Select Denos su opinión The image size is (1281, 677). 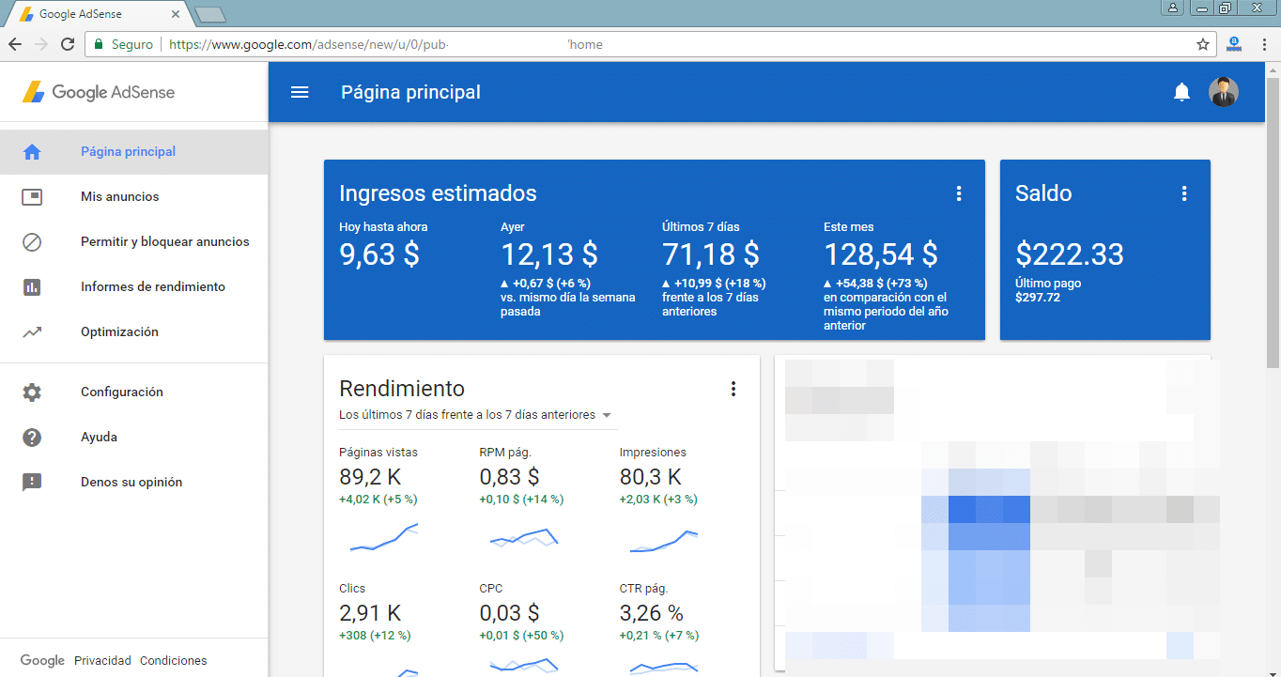(x=133, y=482)
